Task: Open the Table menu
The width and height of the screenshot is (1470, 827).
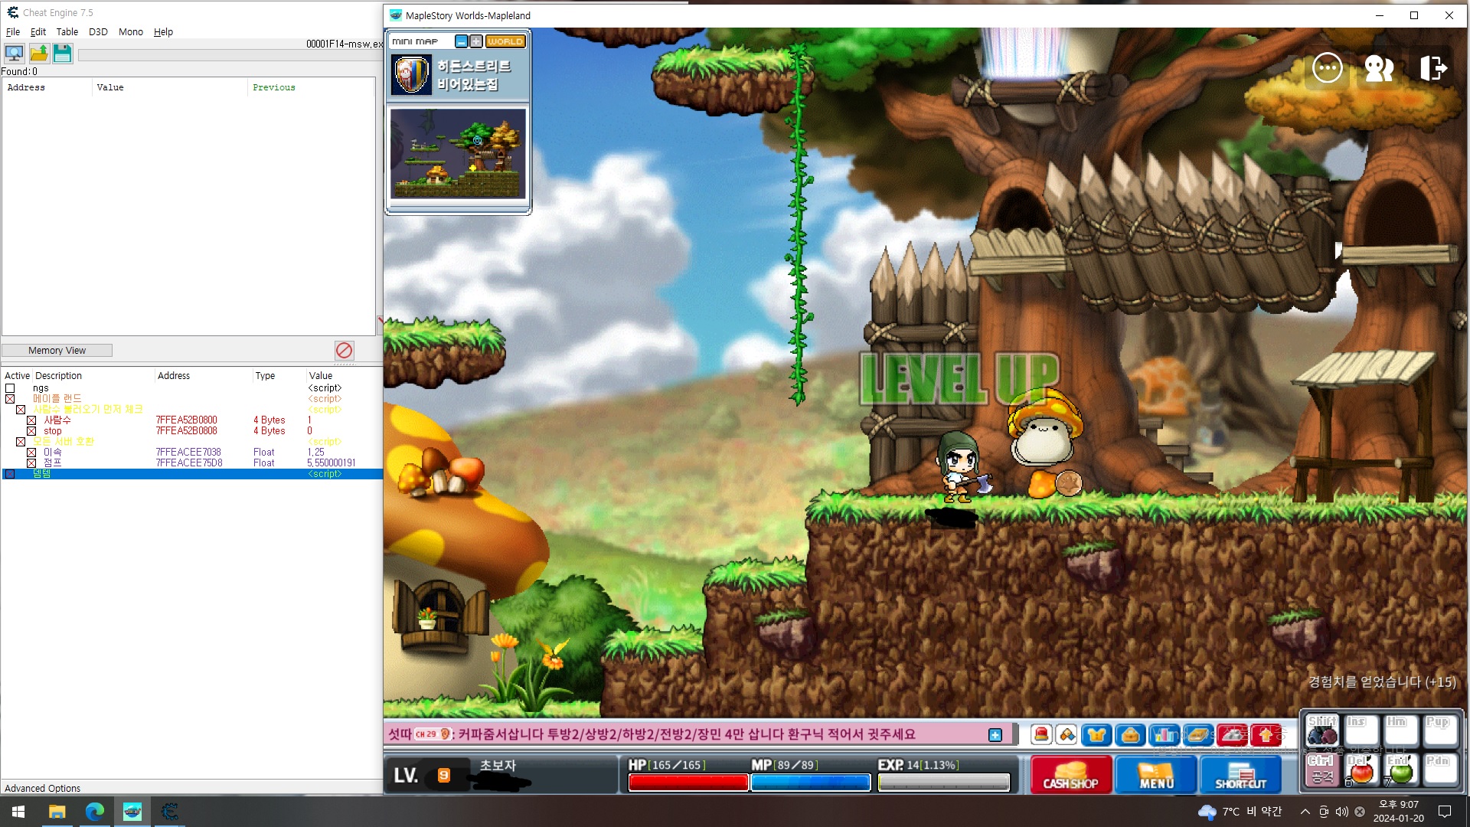Action: point(67,31)
